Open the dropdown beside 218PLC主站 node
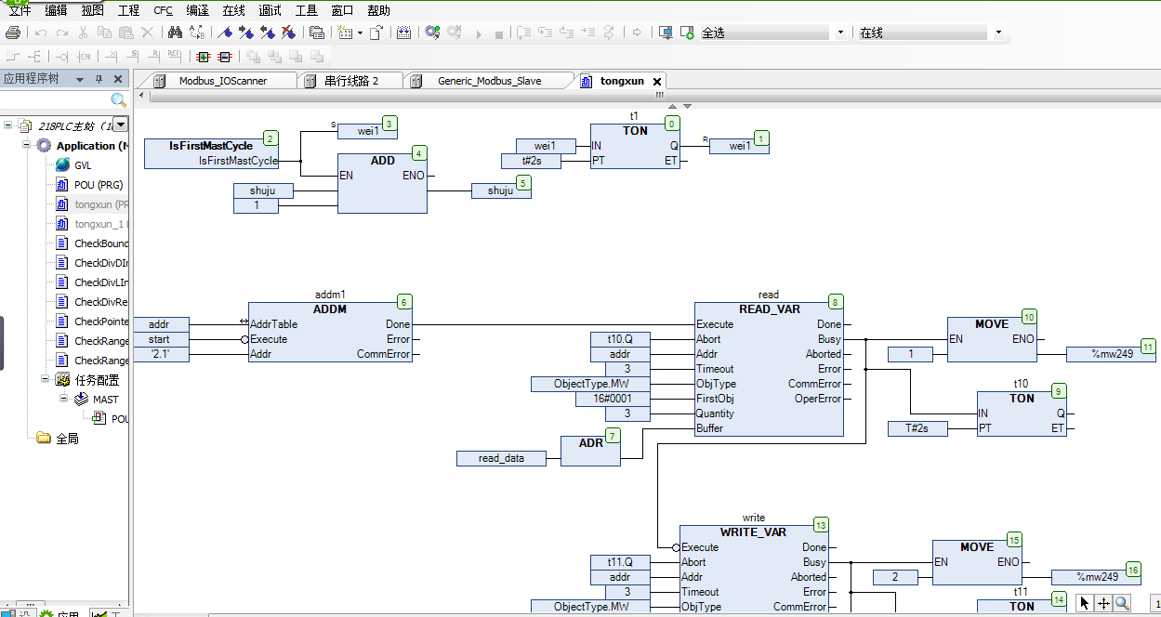 [x=121, y=125]
